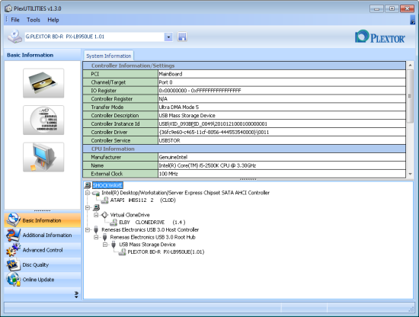
Task: Open the disc information thumbnail
Action: pos(43,120)
